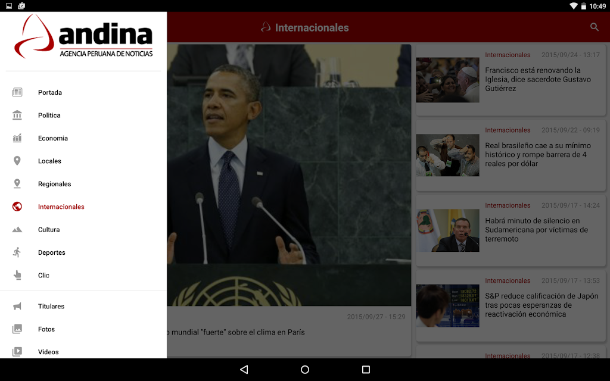Tap the Android back navigation button
The height and width of the screenshot is (381, 610).
click(x=244, y=369)
